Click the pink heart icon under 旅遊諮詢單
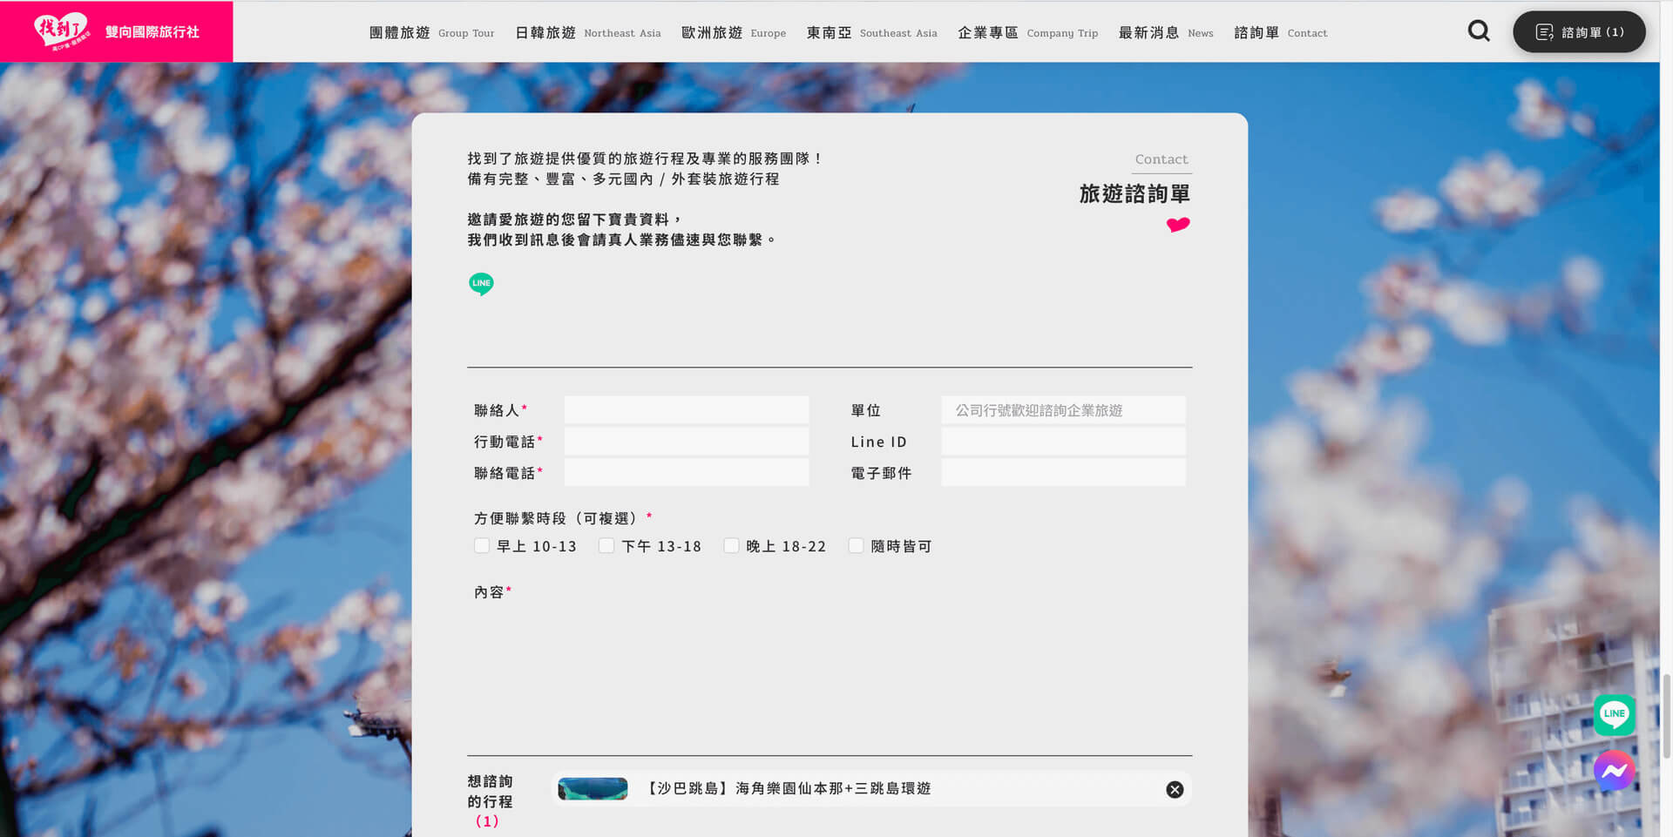The height and width of the screenshot is (837, 1673). 1178,224
